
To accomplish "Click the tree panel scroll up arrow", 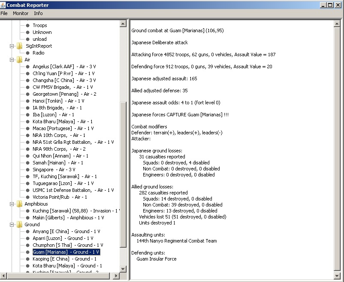I will pyautogui.click(x=123, y=24).
